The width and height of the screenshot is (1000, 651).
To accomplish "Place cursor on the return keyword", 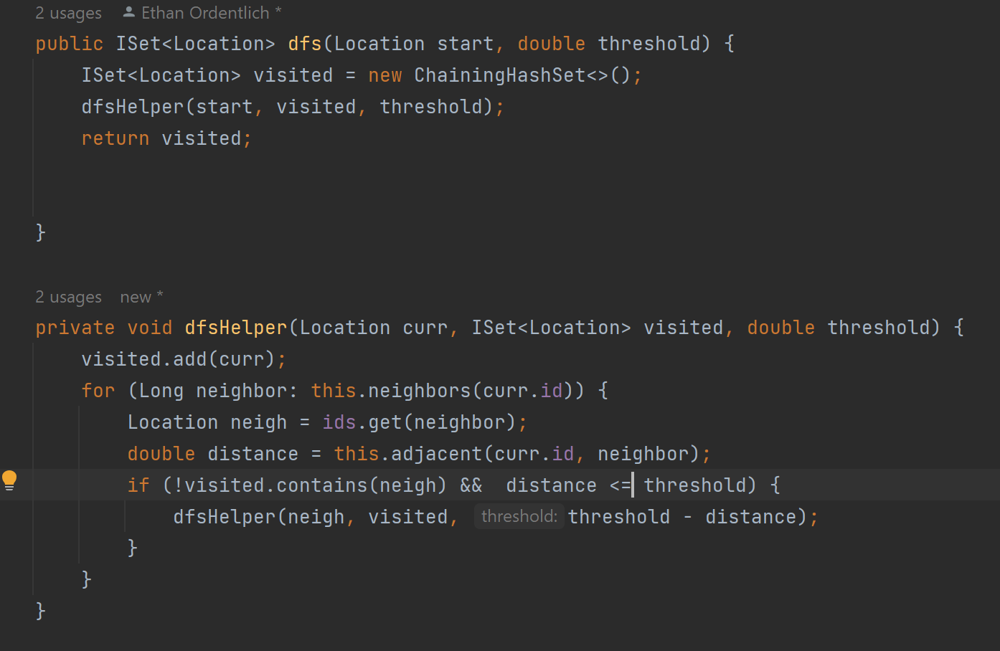I will click(115, 138).
